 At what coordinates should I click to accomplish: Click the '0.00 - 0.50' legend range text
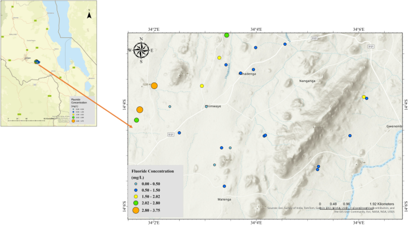(x=151, y=184)
